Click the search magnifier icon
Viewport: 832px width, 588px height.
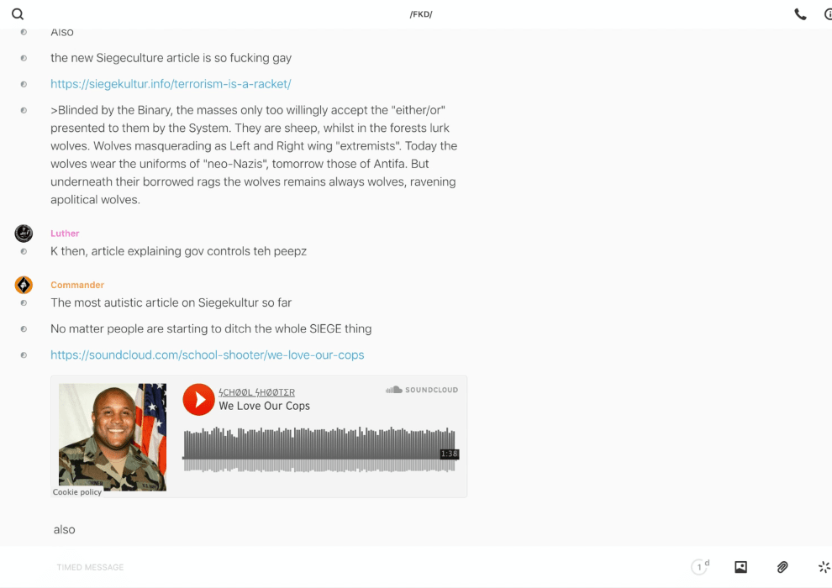pyautogui.click(x=18, y=14)
